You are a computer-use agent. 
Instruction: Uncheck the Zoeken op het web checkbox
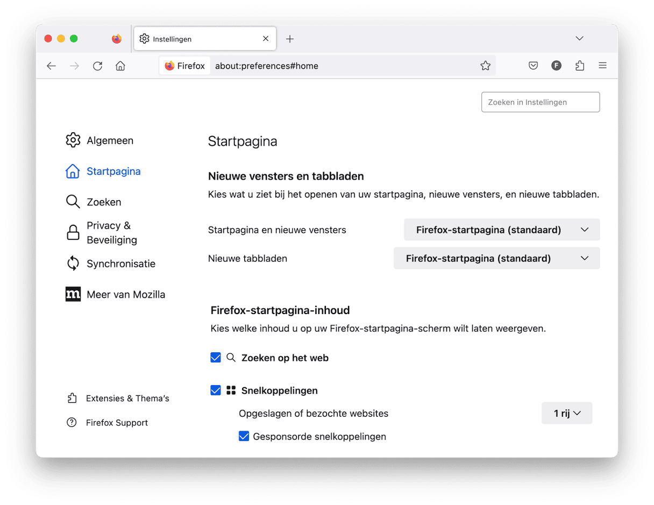pyautogui.click(x=216, y=358)
